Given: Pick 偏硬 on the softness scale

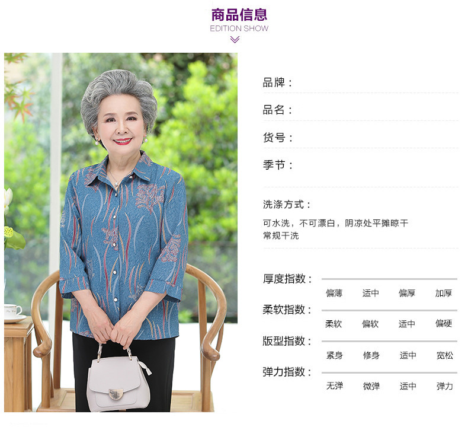Looking at the screenshot, I should click(x=444, y=323).
